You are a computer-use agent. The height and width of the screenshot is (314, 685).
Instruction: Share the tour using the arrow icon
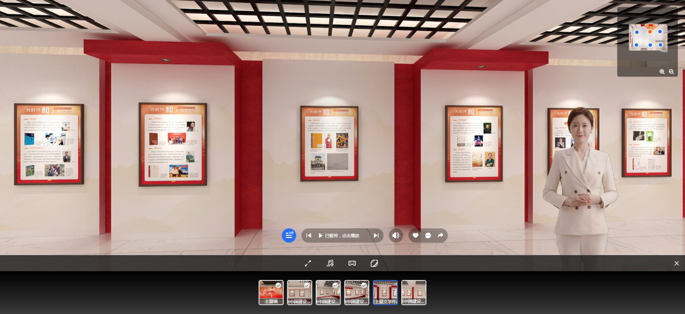(440, 235)
